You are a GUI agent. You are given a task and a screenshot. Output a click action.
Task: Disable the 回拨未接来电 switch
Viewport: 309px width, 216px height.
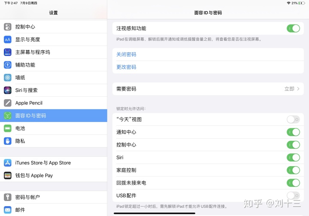[293, 183]
